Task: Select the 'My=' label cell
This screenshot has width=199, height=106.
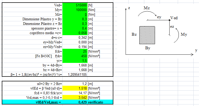Action: point(32,10)
